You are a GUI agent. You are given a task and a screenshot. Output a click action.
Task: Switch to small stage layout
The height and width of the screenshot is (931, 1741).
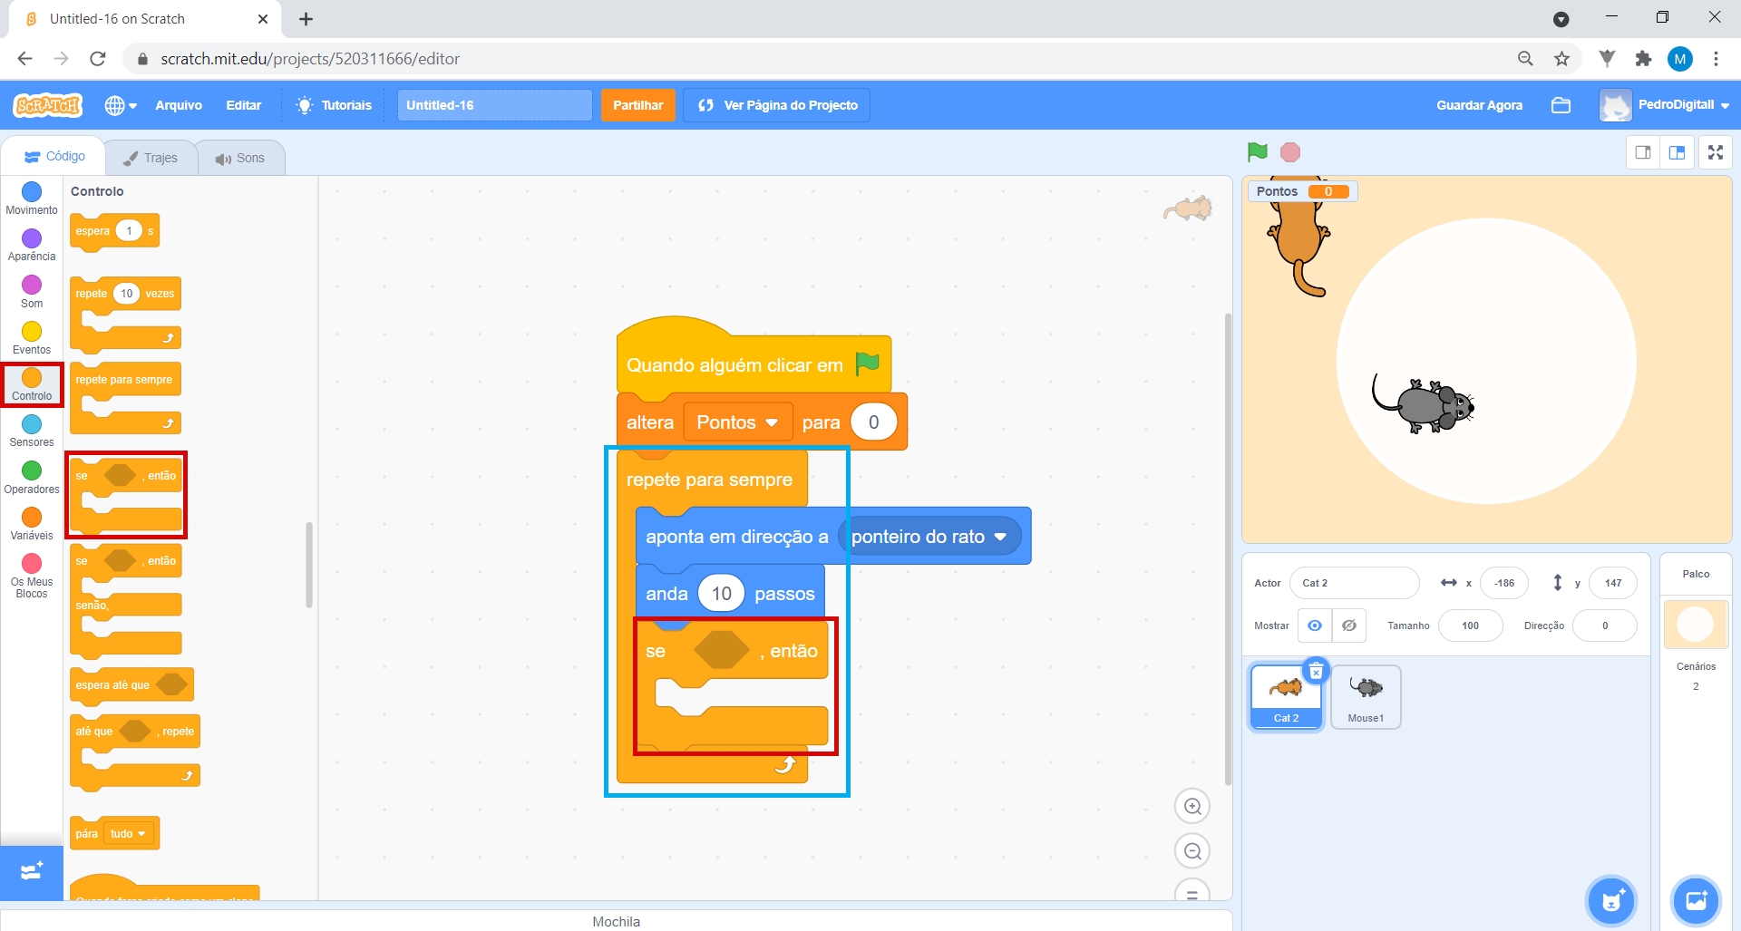1643,152
